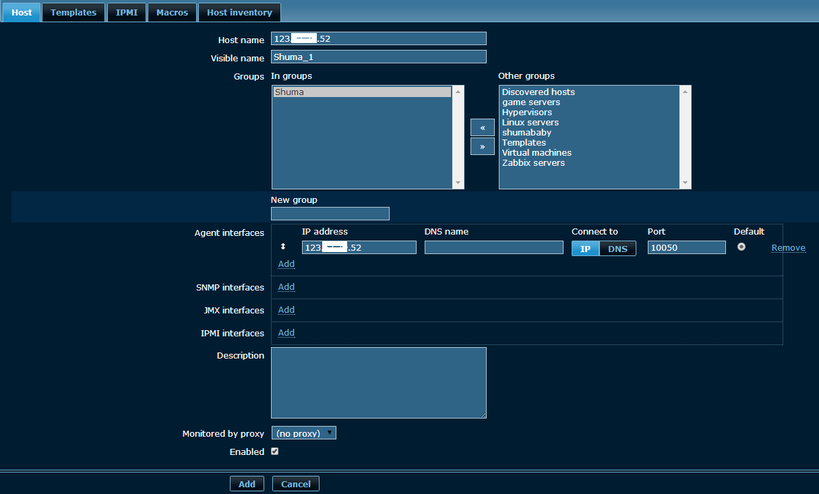The image size is (819, 494).
Task: Add a new SNMP interface
Action: 286,287
